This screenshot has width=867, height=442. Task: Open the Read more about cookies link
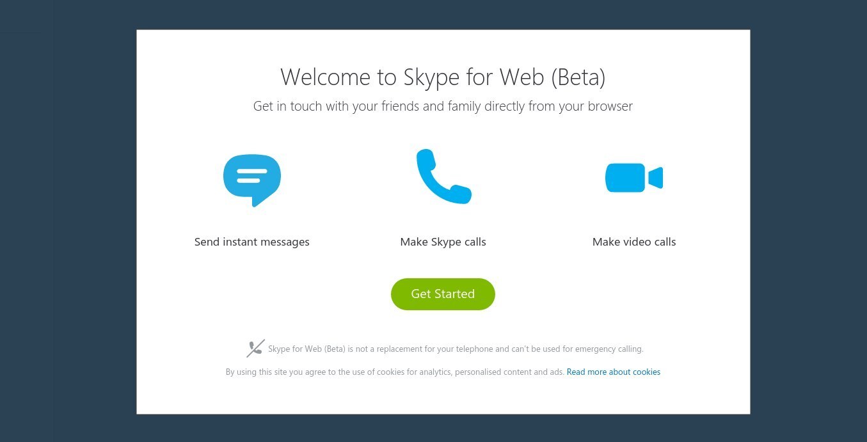[x=612, y=372]
